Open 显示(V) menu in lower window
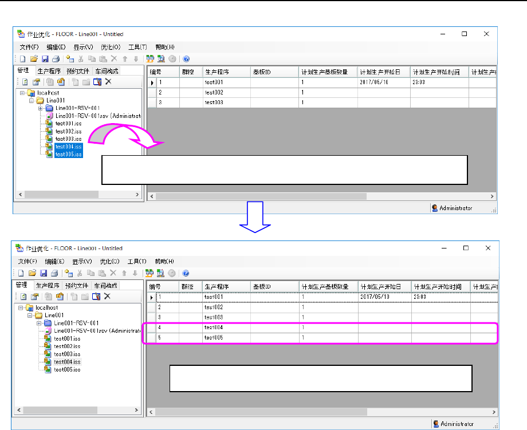 pyautogui.click(x=82, y=261)
